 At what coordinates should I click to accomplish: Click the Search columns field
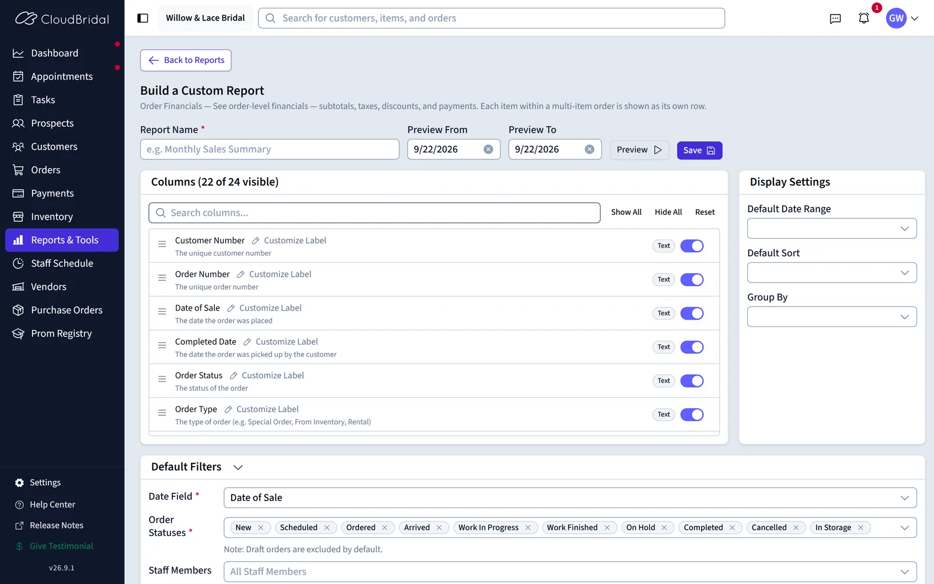click(374, 213)
